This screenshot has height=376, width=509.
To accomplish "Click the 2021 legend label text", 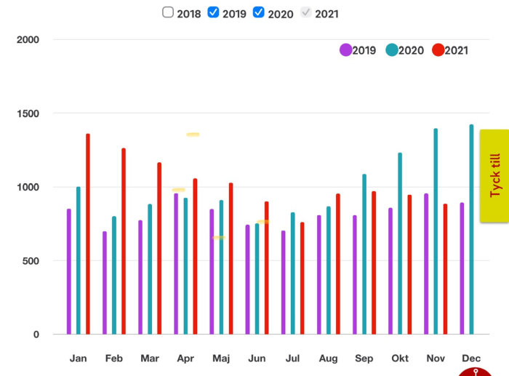I will pos(457,51).
